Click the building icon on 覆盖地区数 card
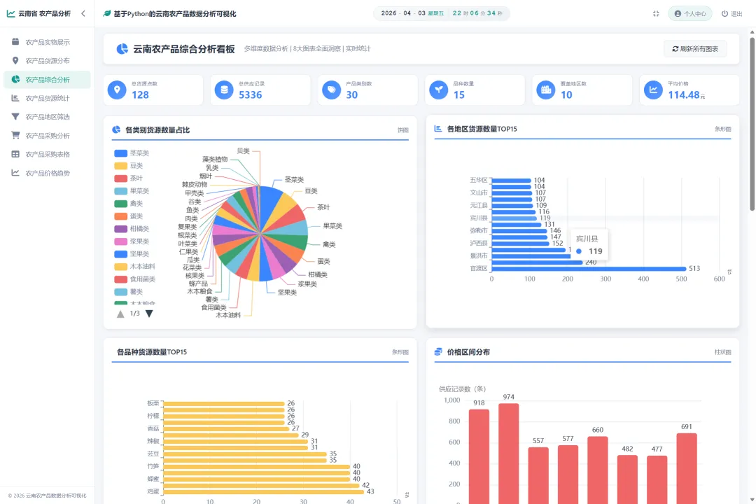 pyautogui.click(x=546, y=90)
